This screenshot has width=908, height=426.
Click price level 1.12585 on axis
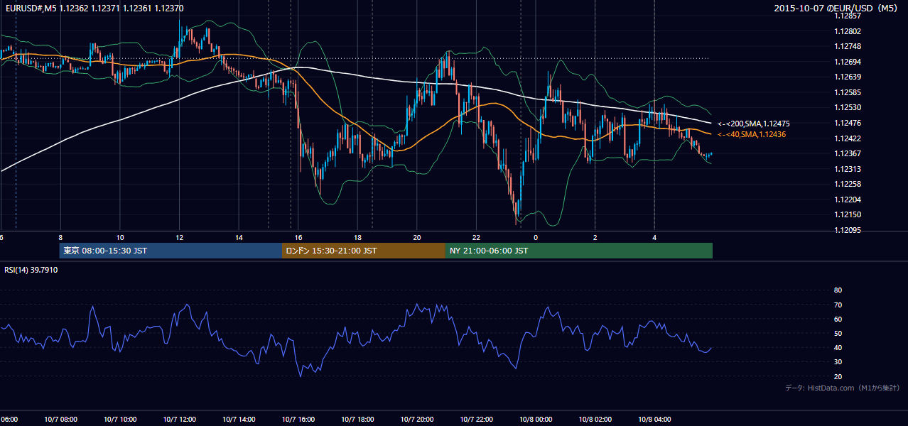click(848, 92)
